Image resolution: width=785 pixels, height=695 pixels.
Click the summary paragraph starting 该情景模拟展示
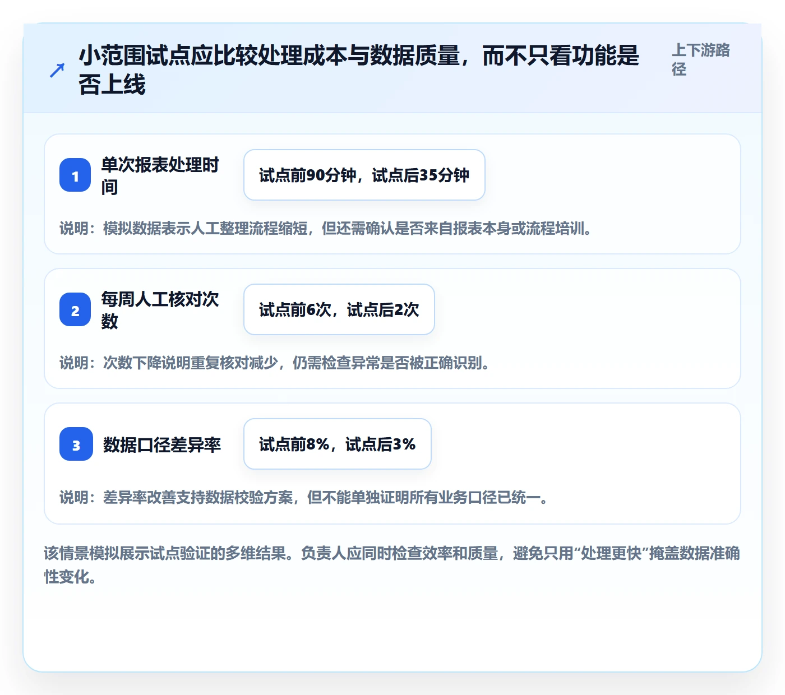pos(392,565)
